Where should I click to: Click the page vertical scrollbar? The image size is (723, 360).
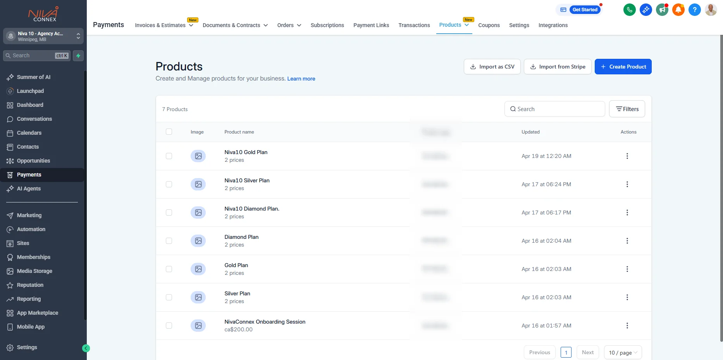pos(721,188)
